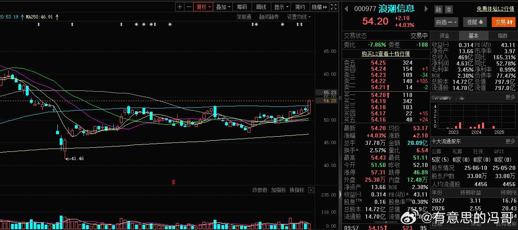Switch to the 指数 tab
The width and height of the screenshot is (518, 230).
click(x=502, y=36)
